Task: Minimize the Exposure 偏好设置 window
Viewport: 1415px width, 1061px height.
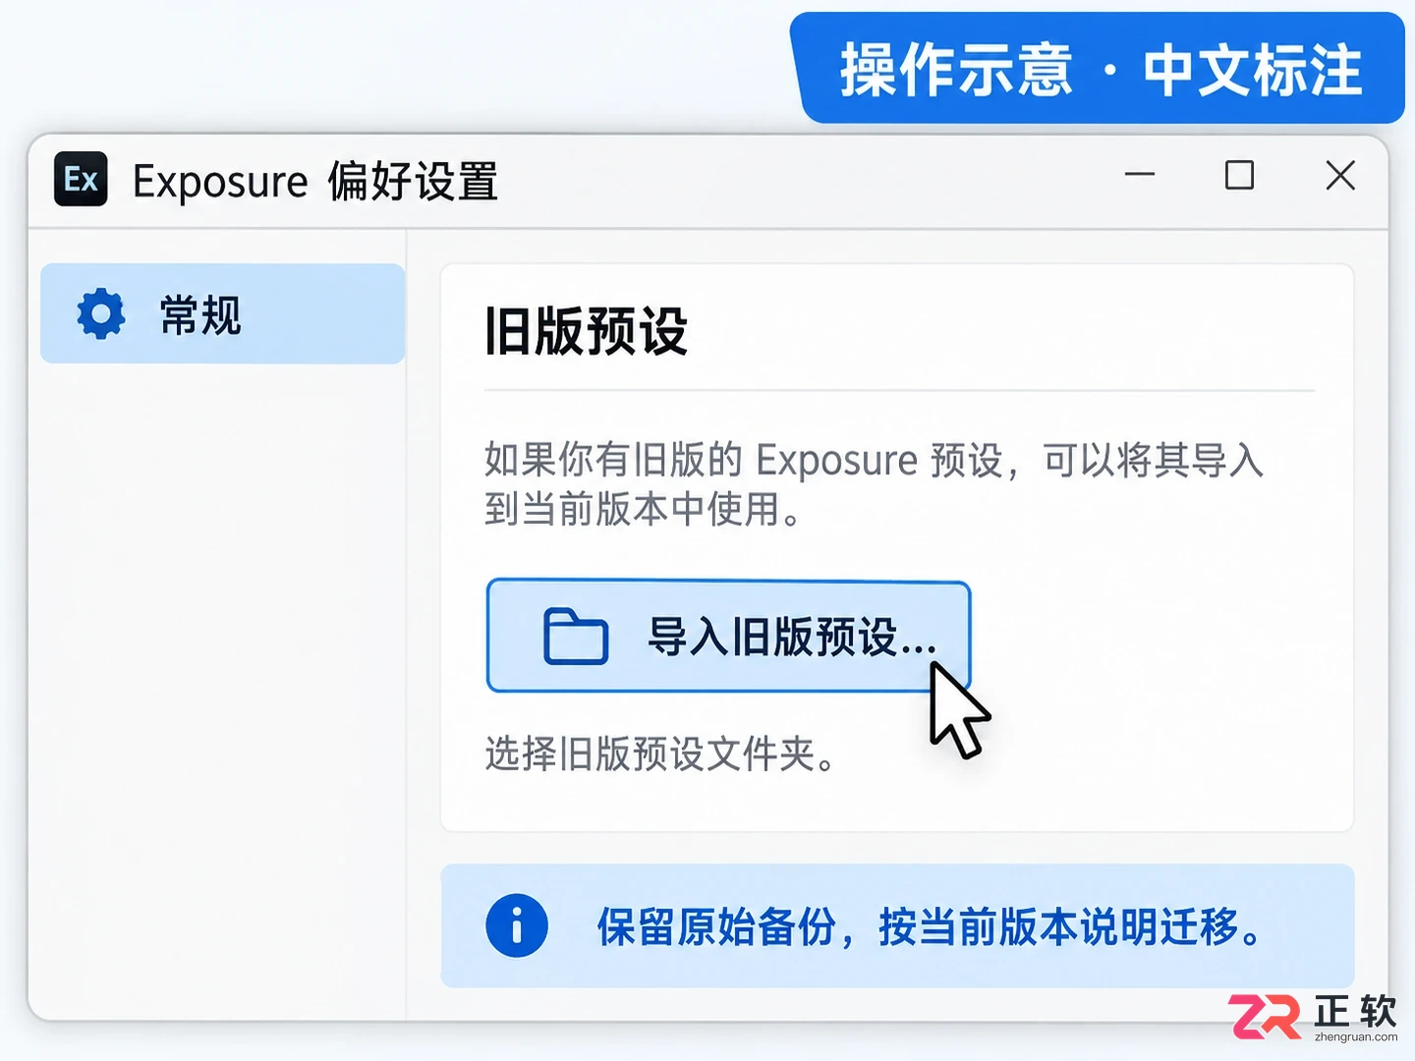Action: (x=1140, y=175)
